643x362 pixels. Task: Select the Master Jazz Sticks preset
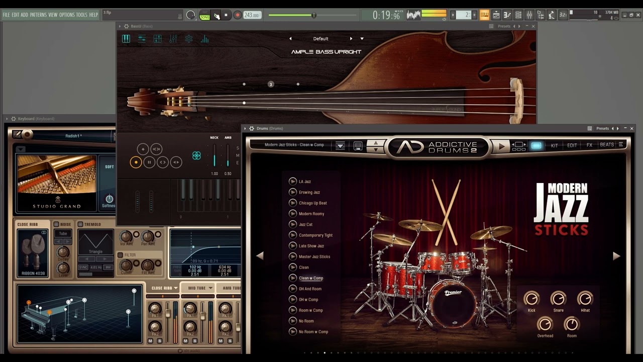point(314,256)
